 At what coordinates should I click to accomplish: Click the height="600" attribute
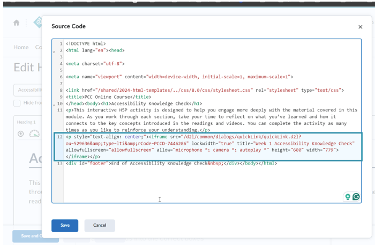[288, 150]
